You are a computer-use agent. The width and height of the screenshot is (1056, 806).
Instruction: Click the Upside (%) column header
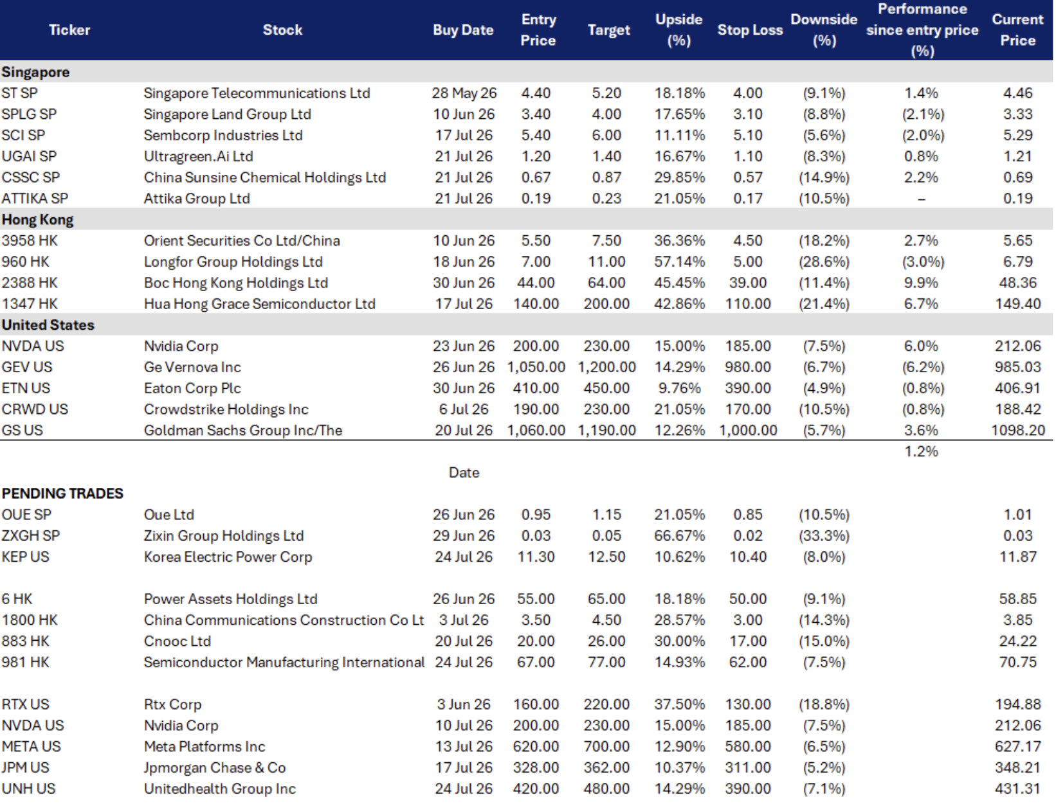pos(679,30)
